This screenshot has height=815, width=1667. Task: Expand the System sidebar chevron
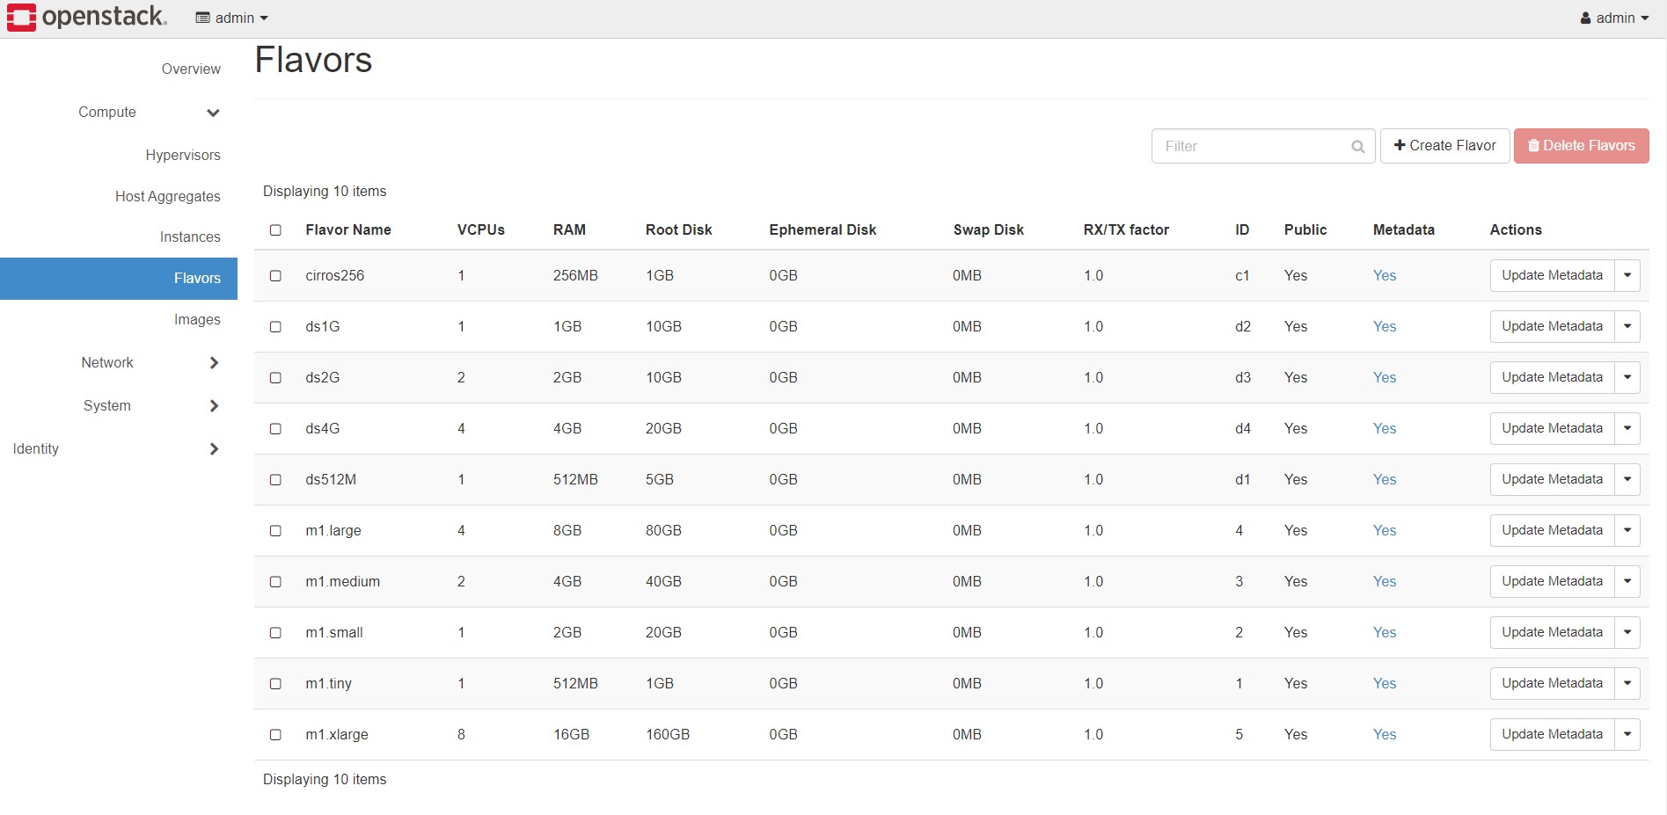(x=214, y=406)
